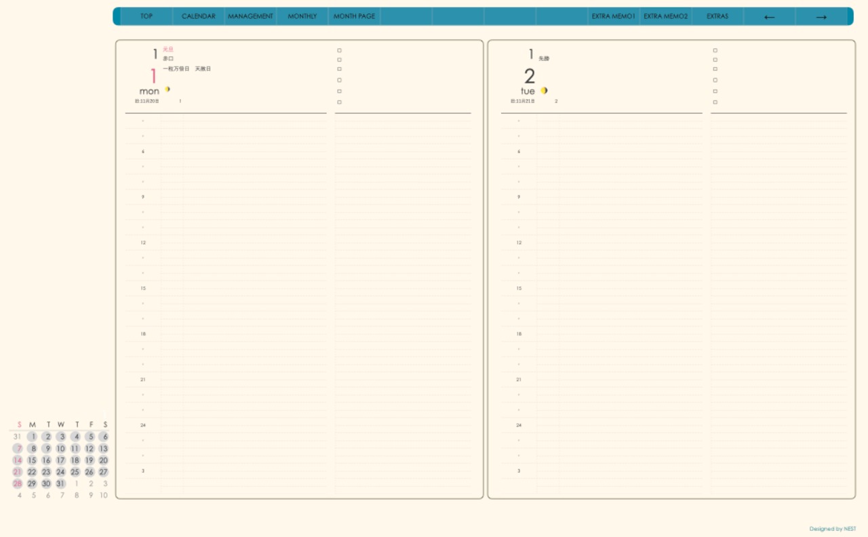The height and width of the screenshot is (537, 868).
Task: Click the left arrow previous page icon
Action: tap(769, 17)
